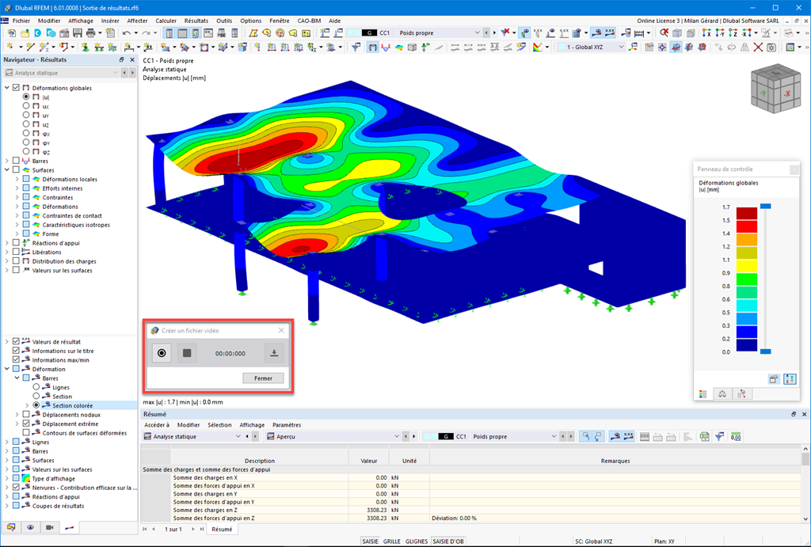The height and width of the screenshot is (547, 811).
Task: Toggle the GRILLE status bar button
Action: point(391,541)
